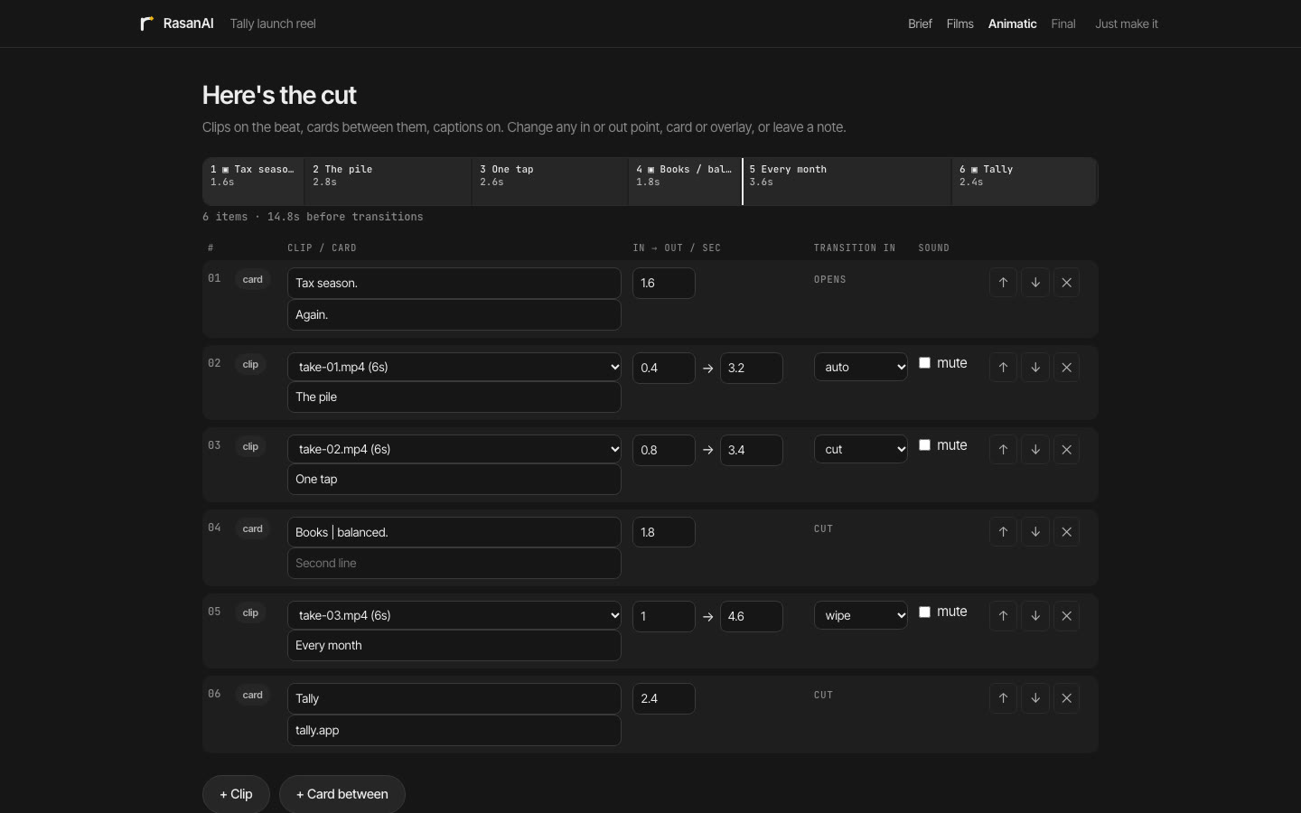Move row 01 Tax season card up
Viewport: 1301px width, 813px height.
click(1003, 283)
